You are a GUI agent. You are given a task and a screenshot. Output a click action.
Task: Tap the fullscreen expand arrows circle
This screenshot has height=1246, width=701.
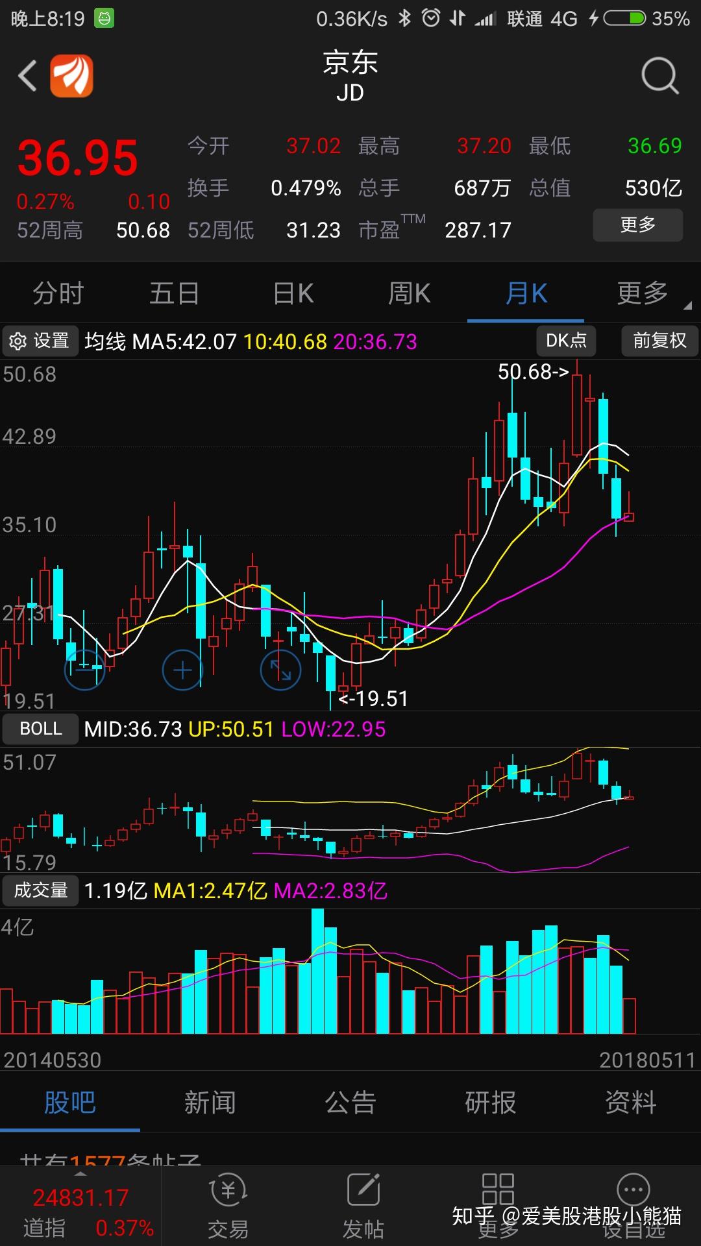(x=280, y=669)
